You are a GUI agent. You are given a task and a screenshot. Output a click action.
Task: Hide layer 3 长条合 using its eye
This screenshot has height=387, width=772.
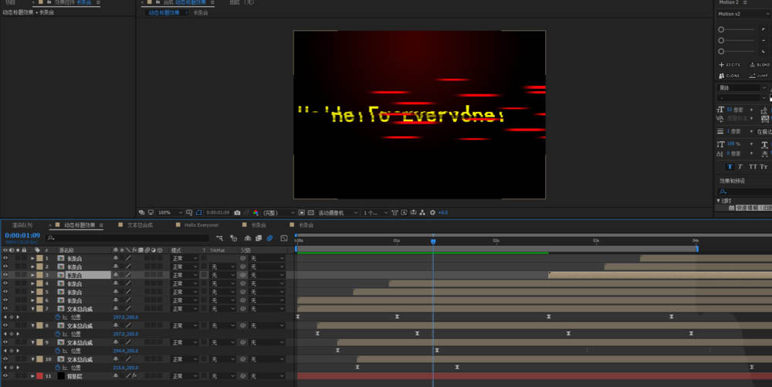click(x=5, y=275)
